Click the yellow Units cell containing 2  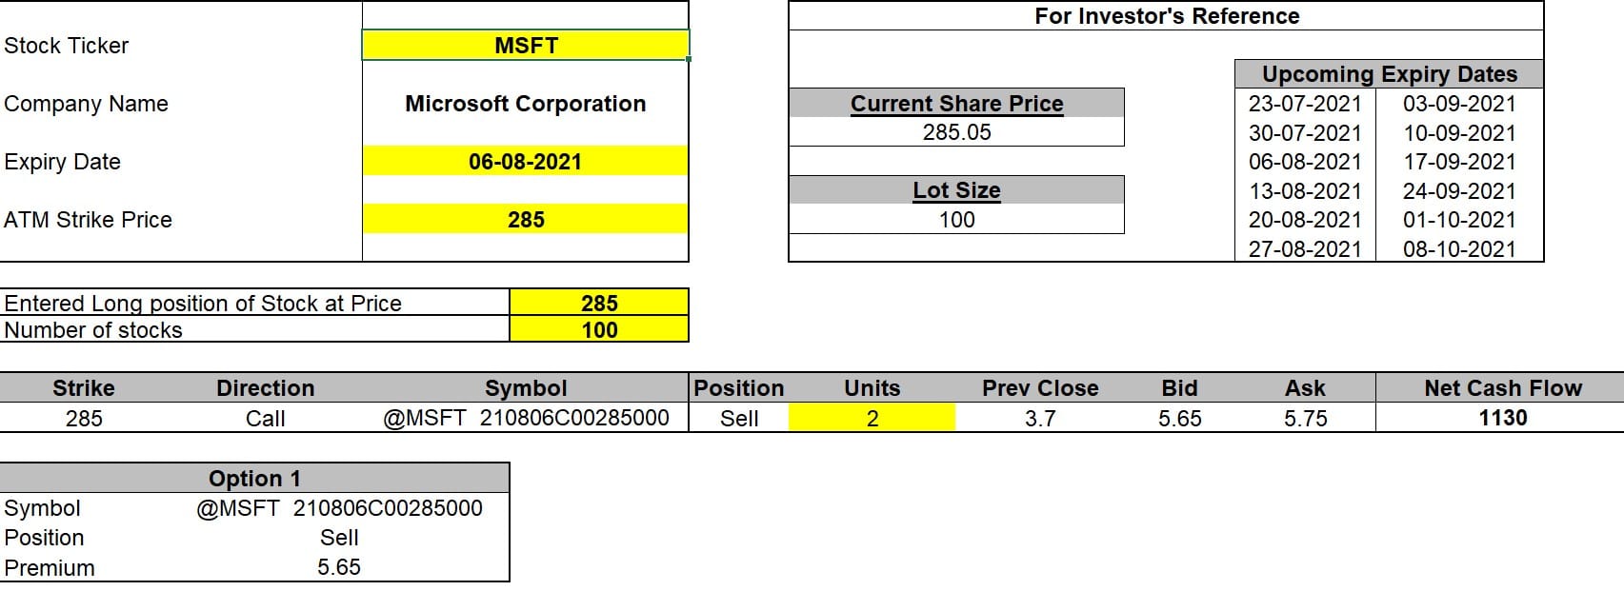point(872,418)
